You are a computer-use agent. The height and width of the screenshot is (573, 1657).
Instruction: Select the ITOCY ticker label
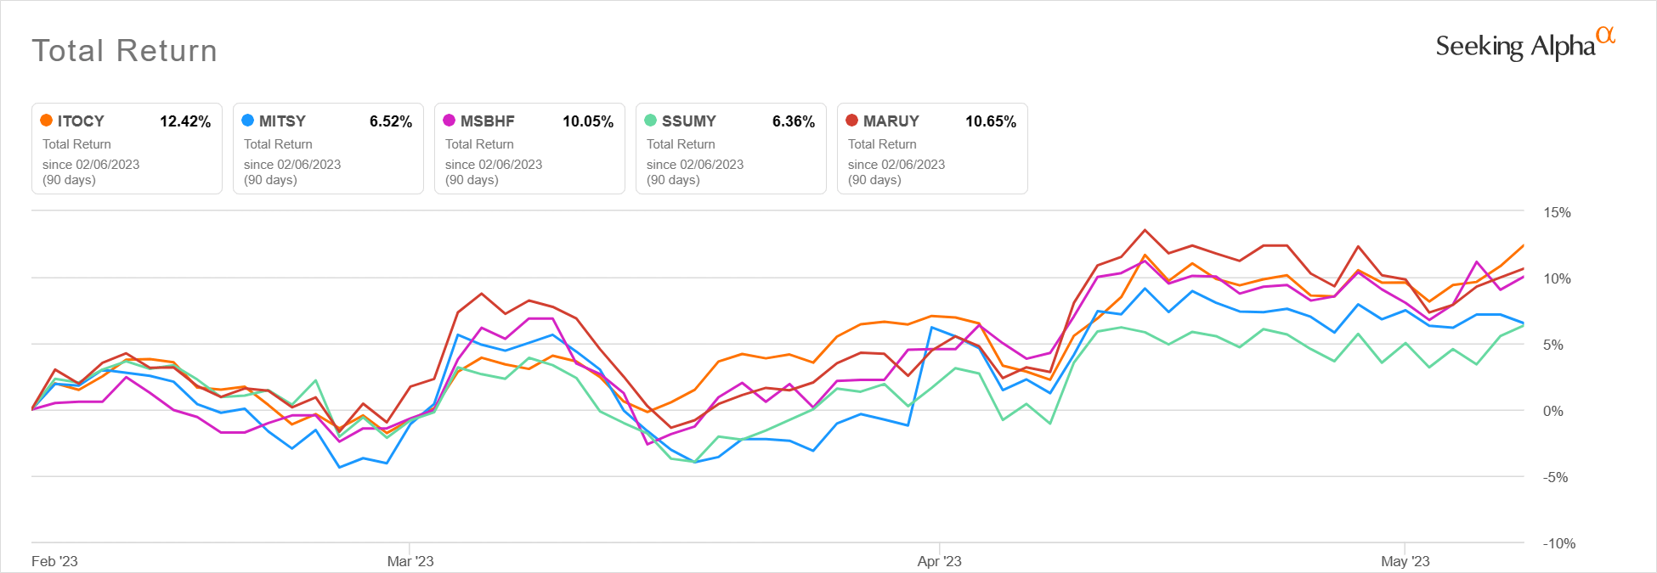coord(81,121)
